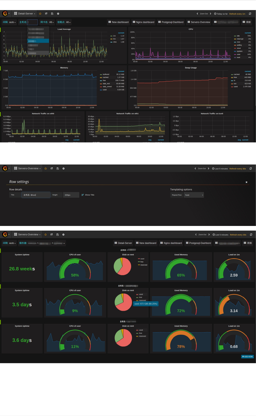Open Grafana logo menu above the 服务器 filter

pyautogui.click(x=5, y=234)
